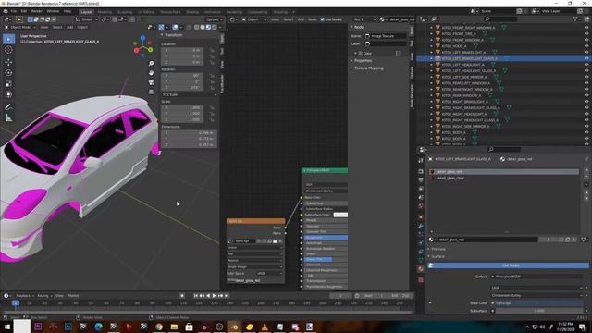
Task: Click the viewport zoom magnifier icon
Action: point(151,64)
